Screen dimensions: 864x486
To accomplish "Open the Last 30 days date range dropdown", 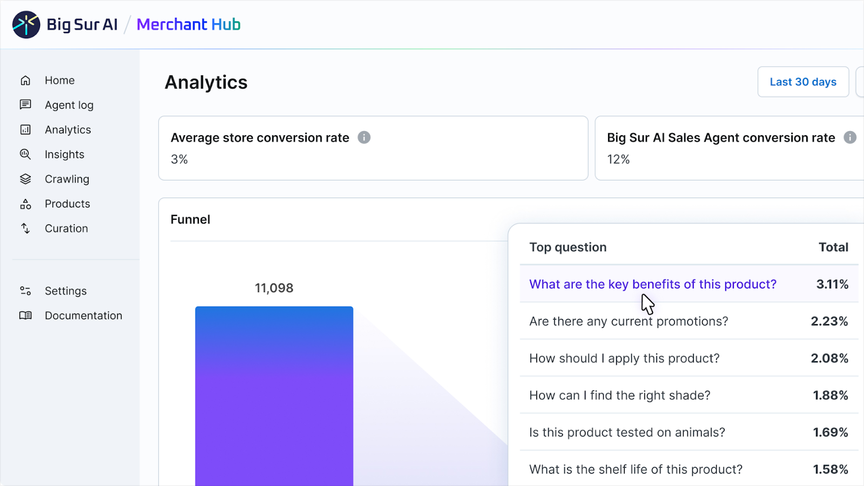I will point(803,82).
